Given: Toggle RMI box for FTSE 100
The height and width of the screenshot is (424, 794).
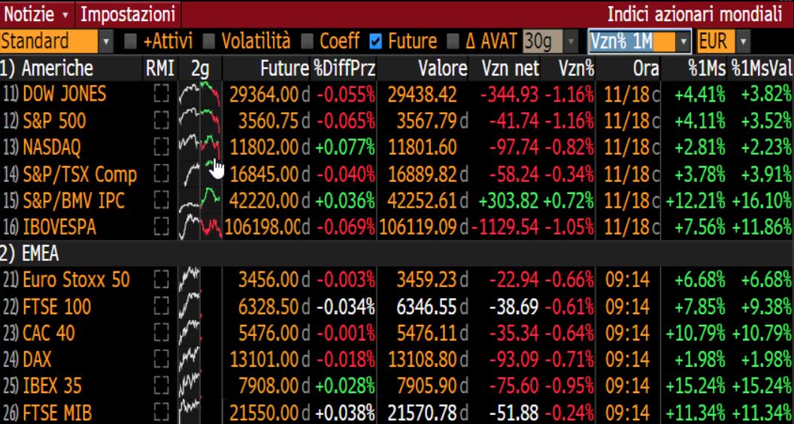Looking at the screenshot, I should click(161, 307).
